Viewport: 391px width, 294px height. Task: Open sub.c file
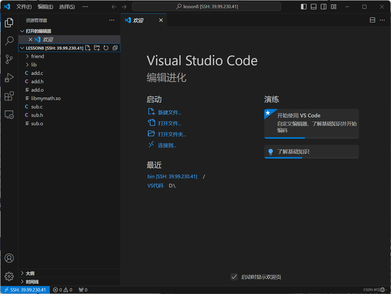coord(69,107)
